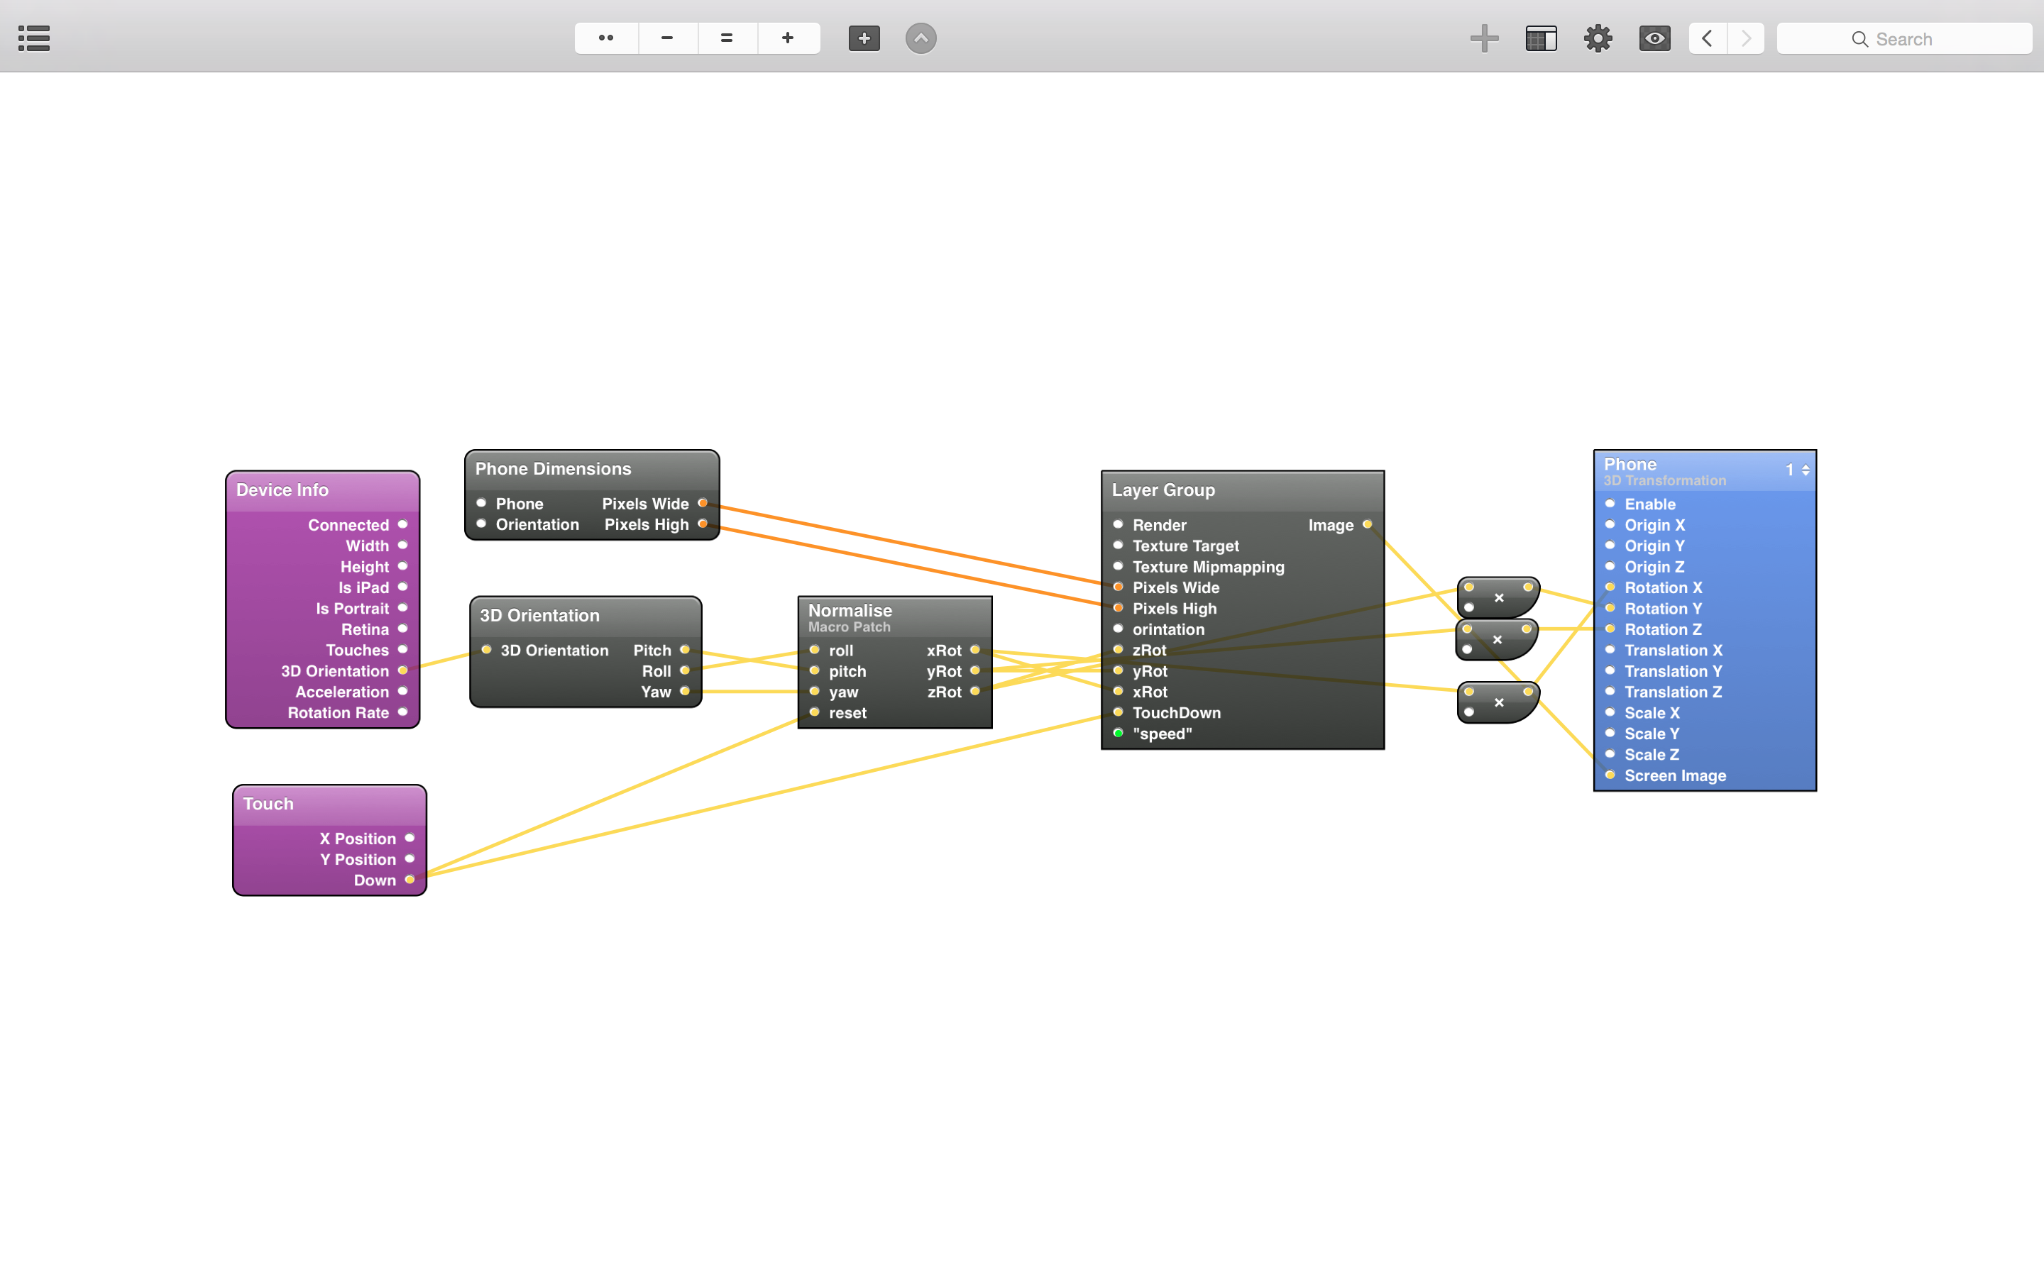
Task: Click the Search input field
Action: [x=1903, y=39]
